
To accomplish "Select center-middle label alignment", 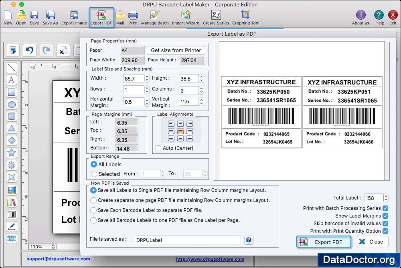I will click(x=180, y=131).
